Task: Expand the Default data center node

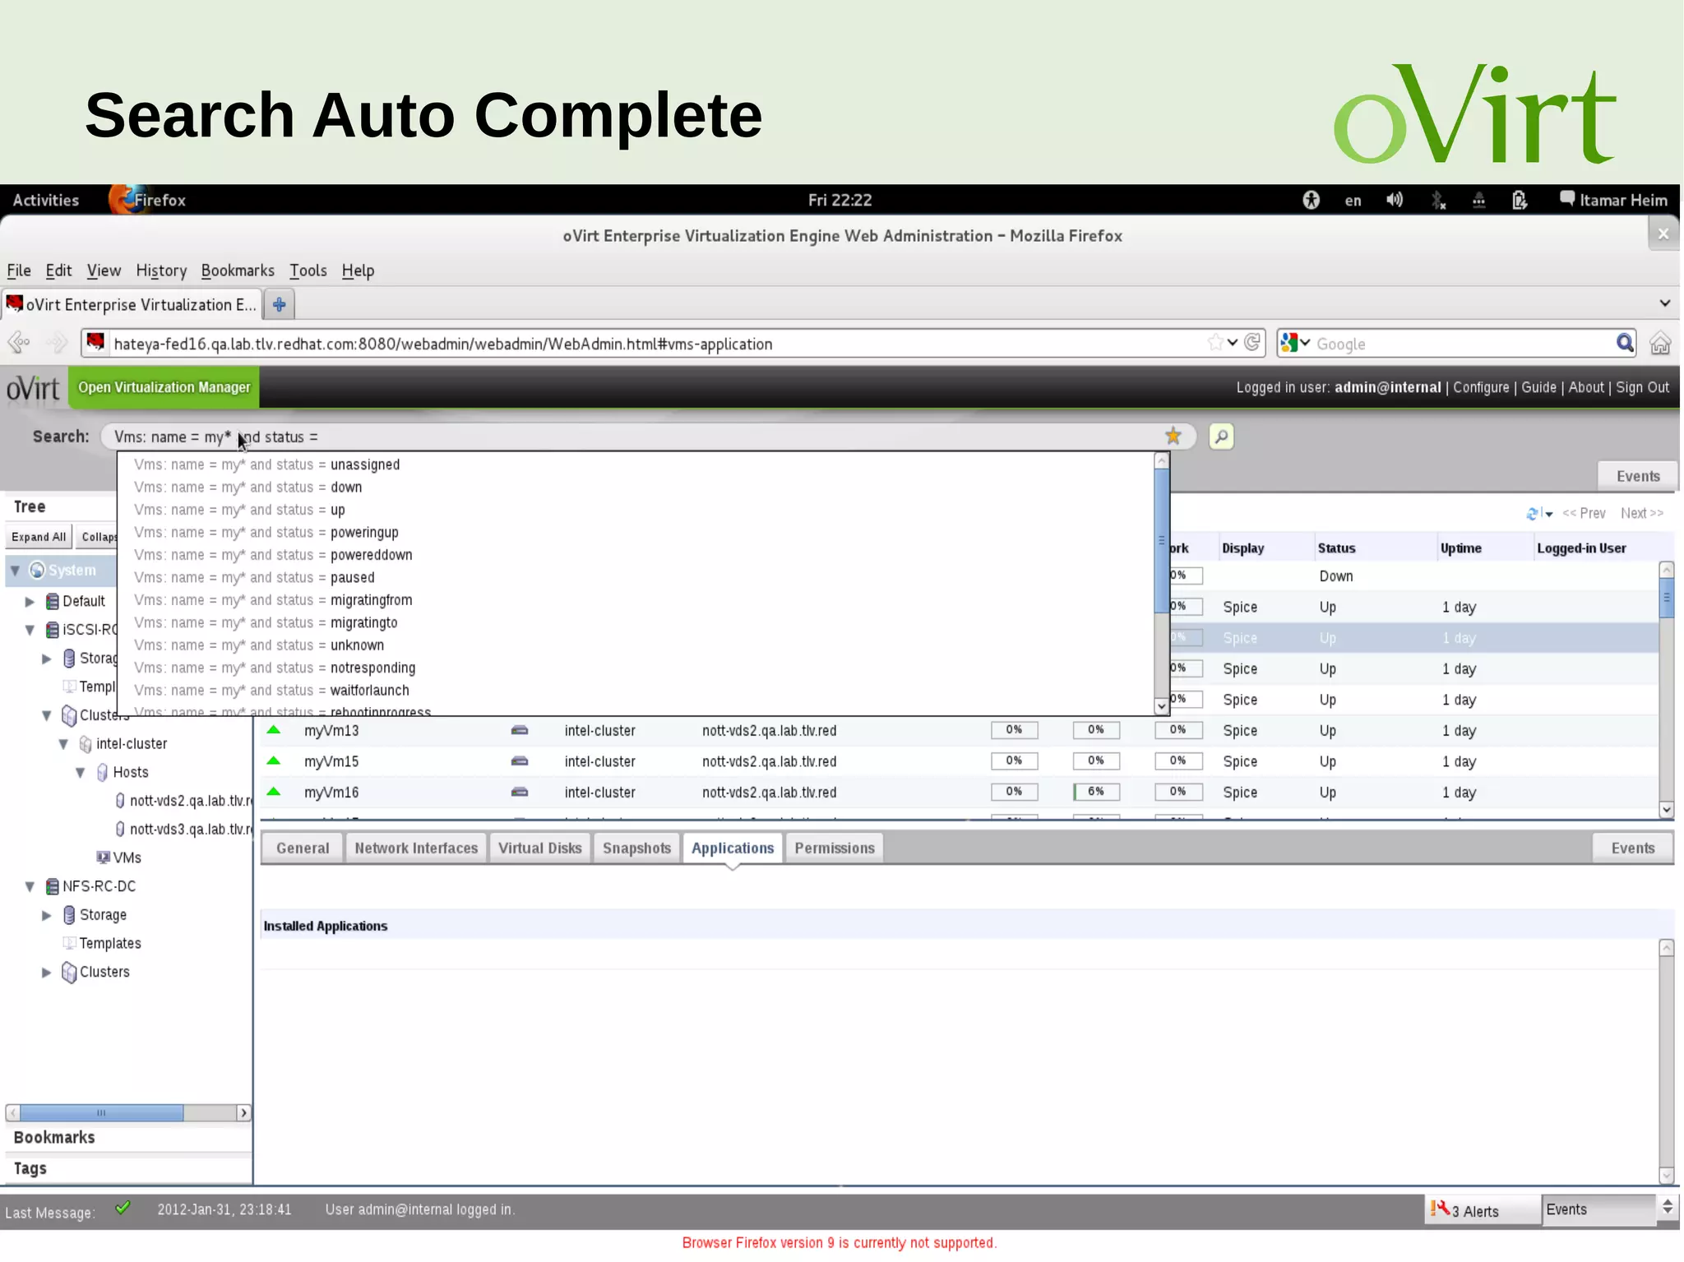Action: click(30, 602)
